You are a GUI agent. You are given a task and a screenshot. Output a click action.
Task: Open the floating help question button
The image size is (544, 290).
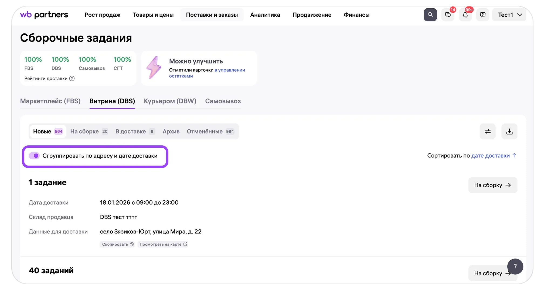coord(515,266)
